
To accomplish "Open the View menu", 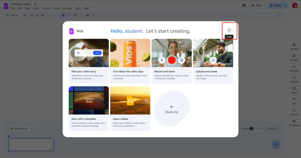I will click(x=27, y=8).
